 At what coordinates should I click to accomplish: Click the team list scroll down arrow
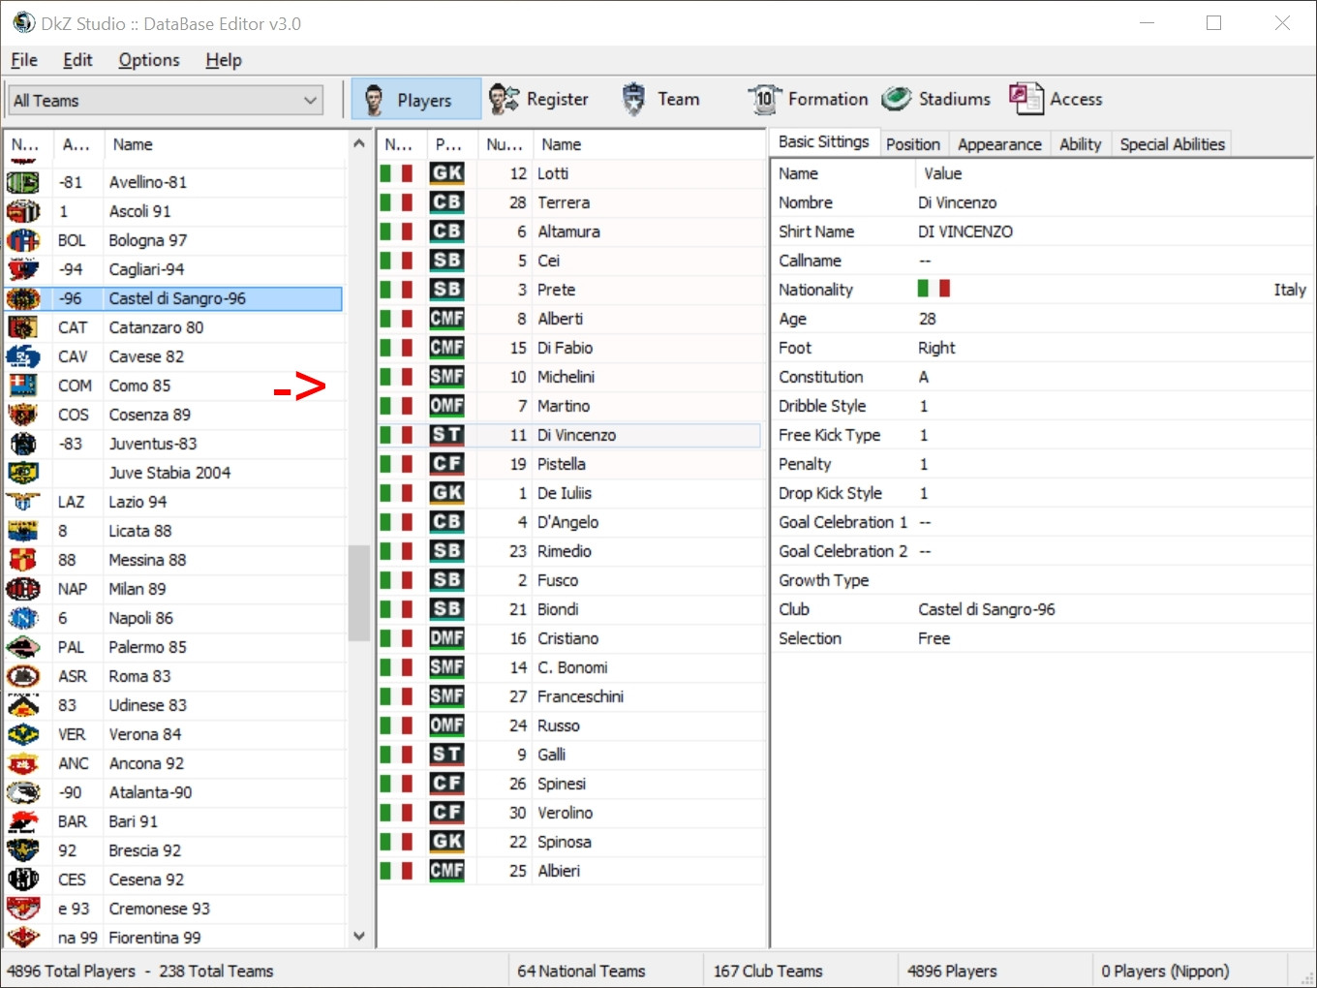[x=359, y=936]
